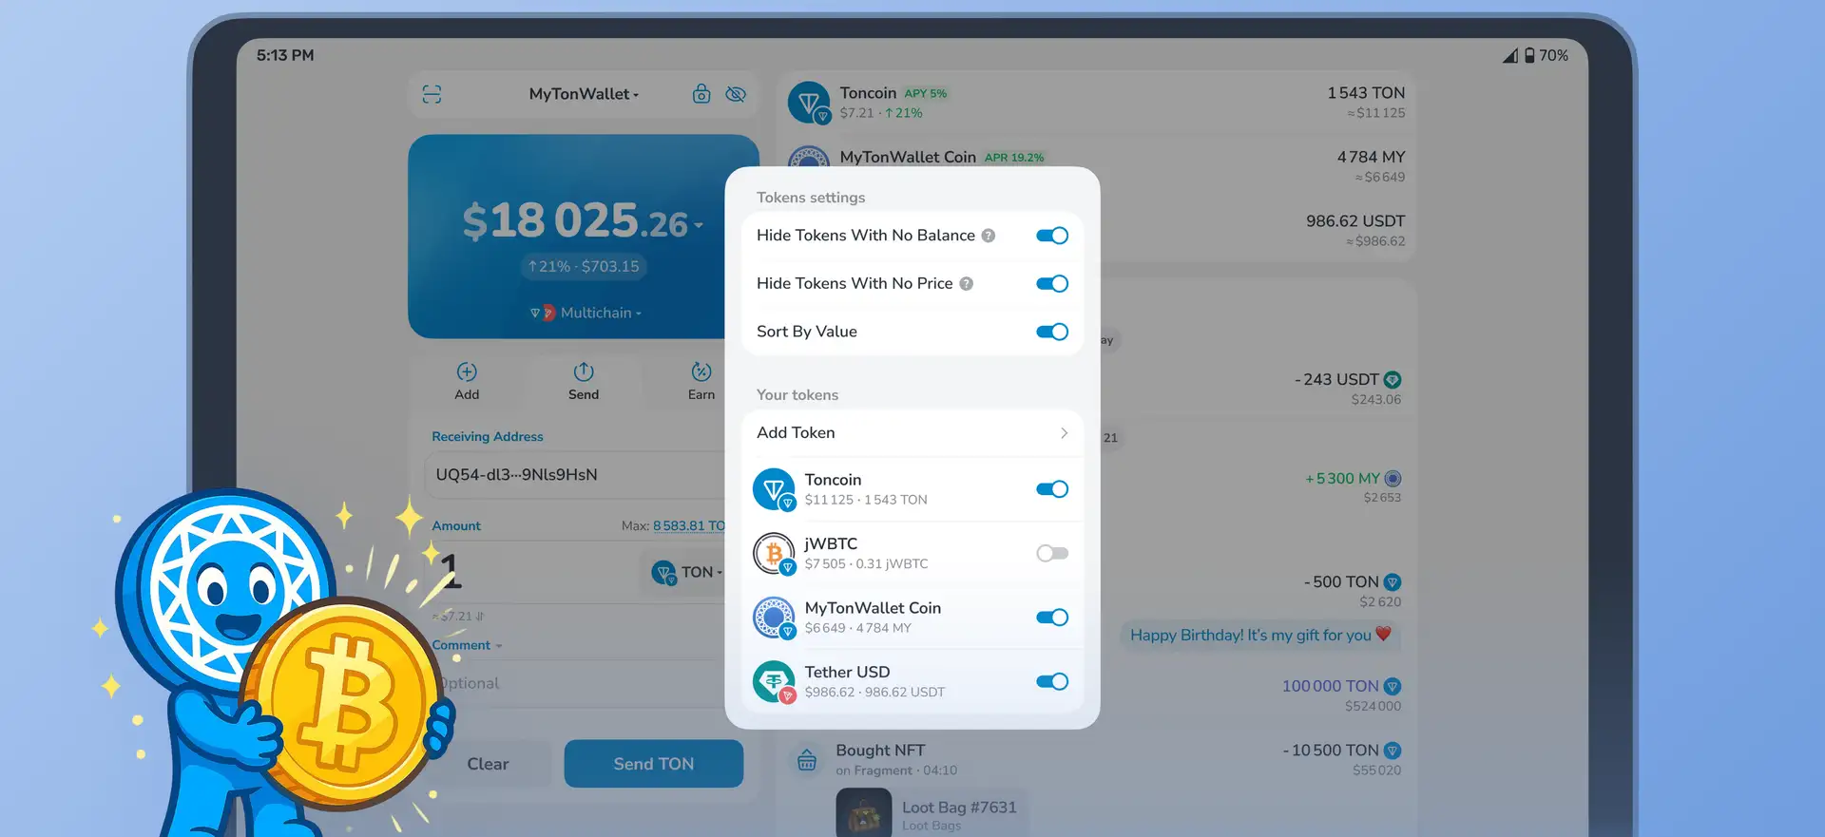The width and height of the screenshot is (1825, 837).
Task: Open Earn with the percent icon
Action: click(701, 372)
